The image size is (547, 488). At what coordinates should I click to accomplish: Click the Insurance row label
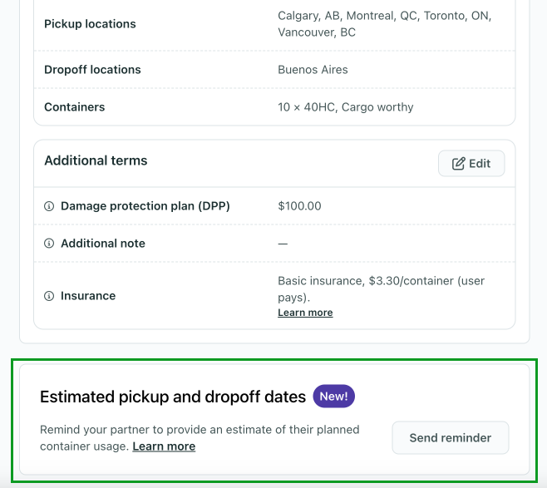[88, 296]
